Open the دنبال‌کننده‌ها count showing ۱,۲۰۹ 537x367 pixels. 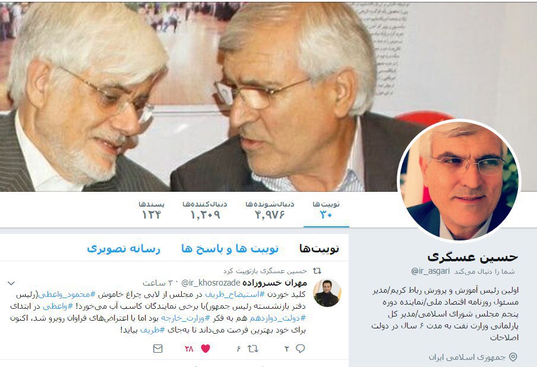205,210
